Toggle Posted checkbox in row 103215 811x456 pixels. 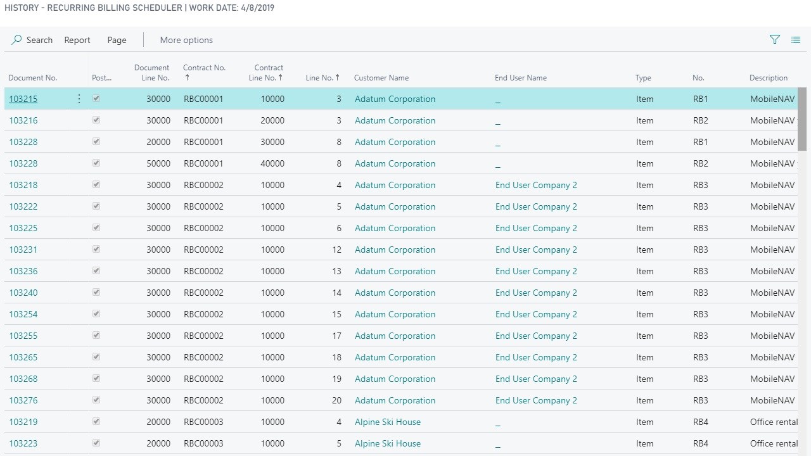pyautogui.click(x=96, y=99)
